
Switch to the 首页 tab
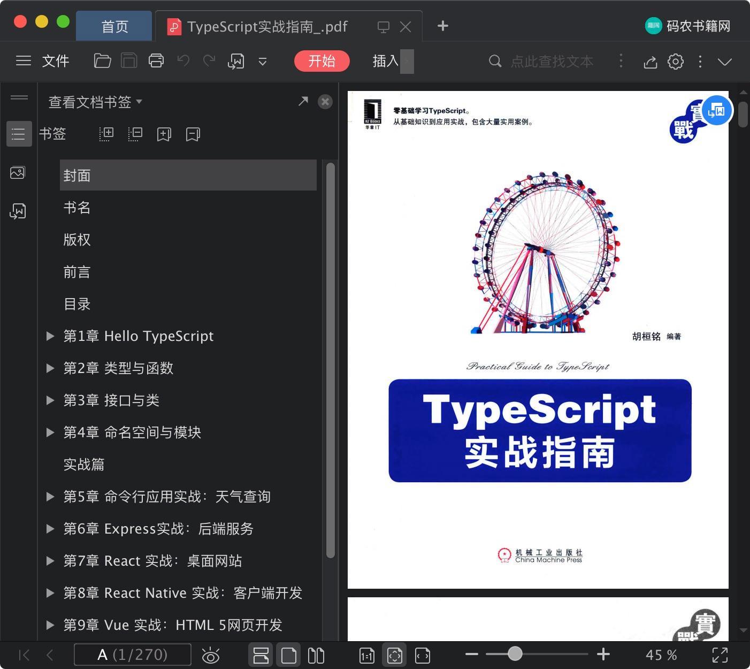pos(114,26)
